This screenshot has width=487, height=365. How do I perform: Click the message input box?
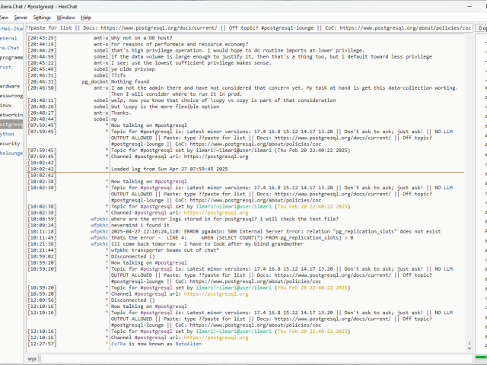pos(251,357)
